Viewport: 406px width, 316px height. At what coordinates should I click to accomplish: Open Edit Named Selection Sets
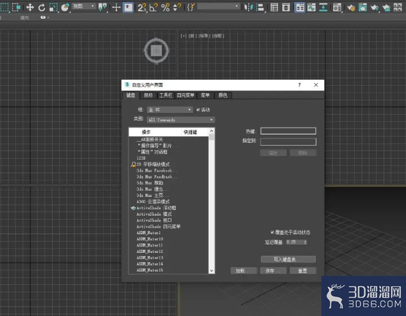click(x=191, y=7)
